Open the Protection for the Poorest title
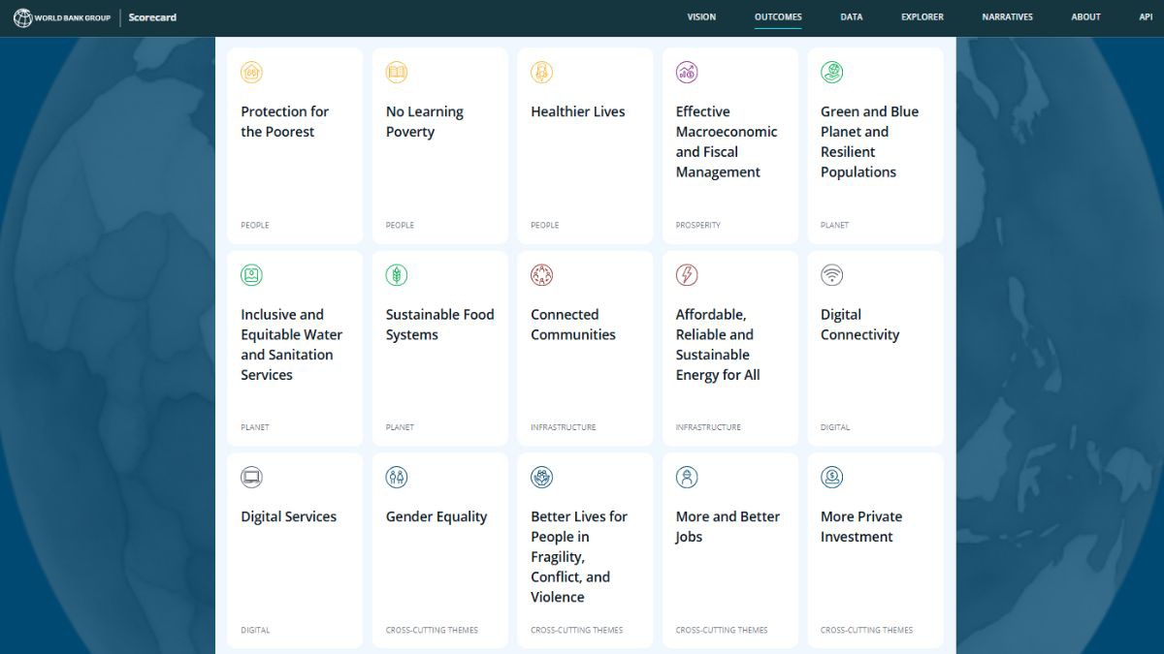Image resolution: width=1164 pixels, height=654 pixels. coord(285,122)
